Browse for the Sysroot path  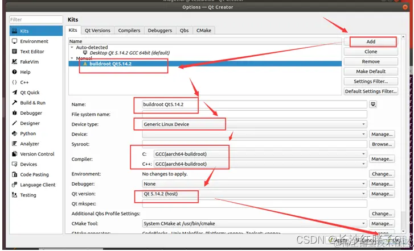pos(382,144)
